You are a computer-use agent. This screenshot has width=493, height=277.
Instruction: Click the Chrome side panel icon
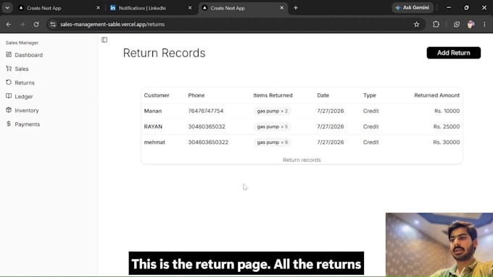457,24
